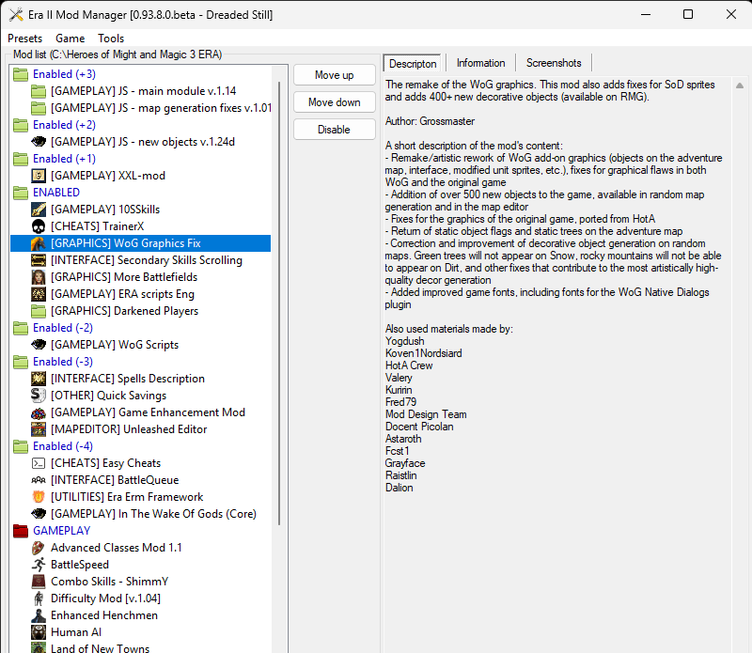The image size is (752, 653).
Task: Open the Presets menu
Action: tap(24, 39)
